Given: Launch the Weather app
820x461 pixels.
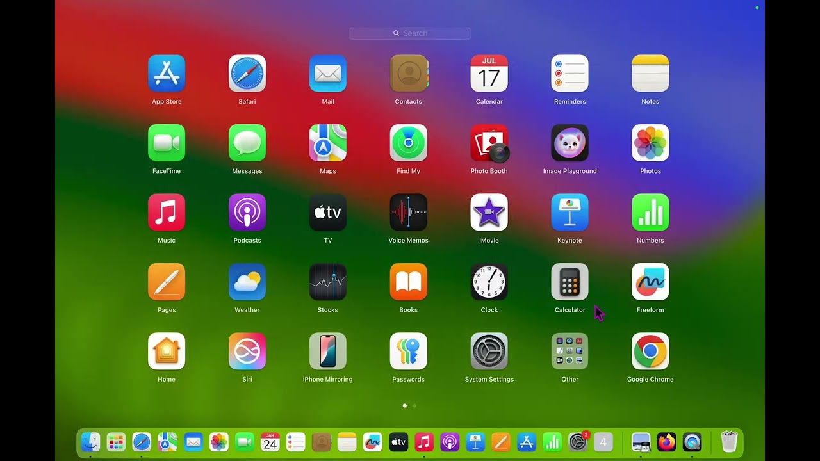Looking at the screenshot, I should pos(247,282).
